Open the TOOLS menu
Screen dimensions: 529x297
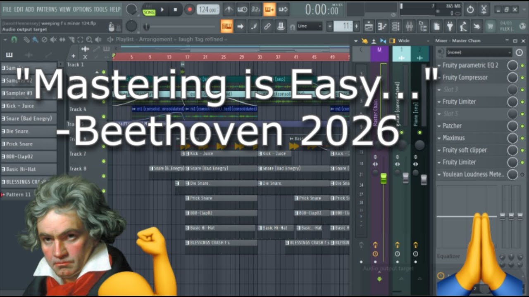tap(100, 9)
